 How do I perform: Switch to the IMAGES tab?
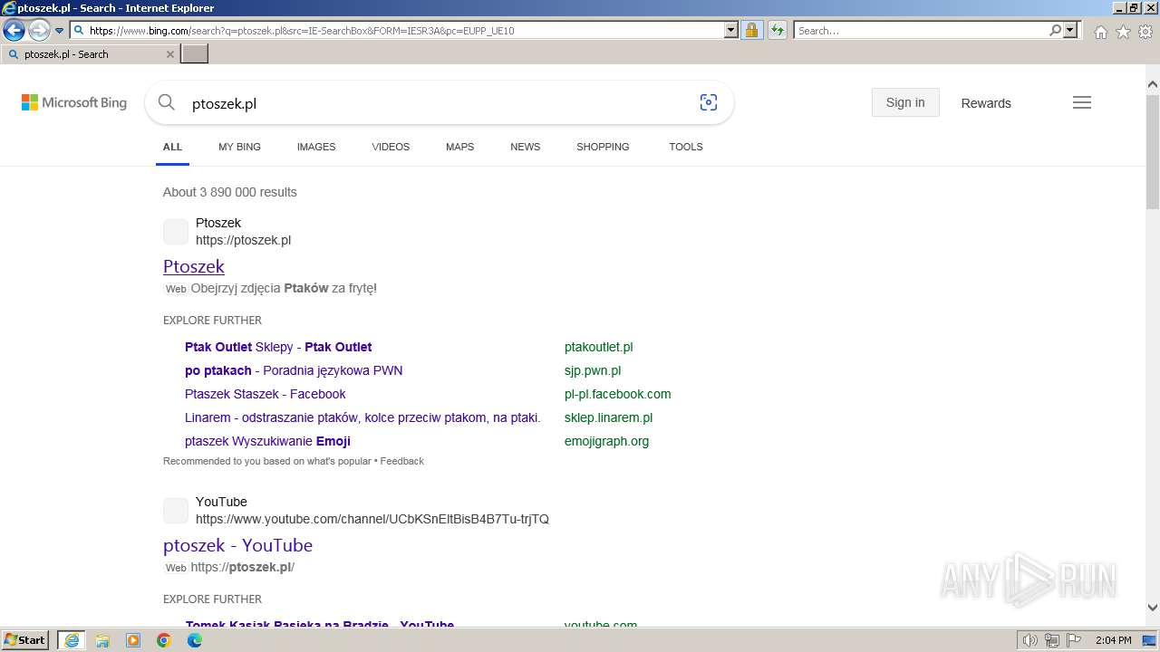tap(316, 147)
